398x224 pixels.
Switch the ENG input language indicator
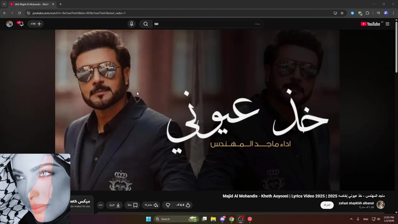click(366, 219)
